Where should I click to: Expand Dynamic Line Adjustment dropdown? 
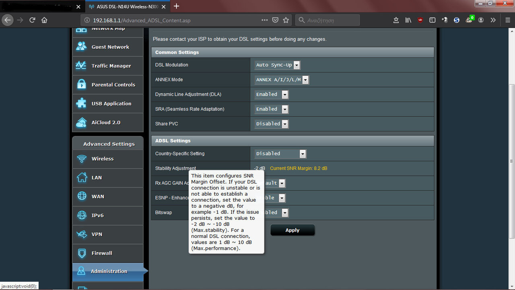pyautogui.click(x=272, y=94)
